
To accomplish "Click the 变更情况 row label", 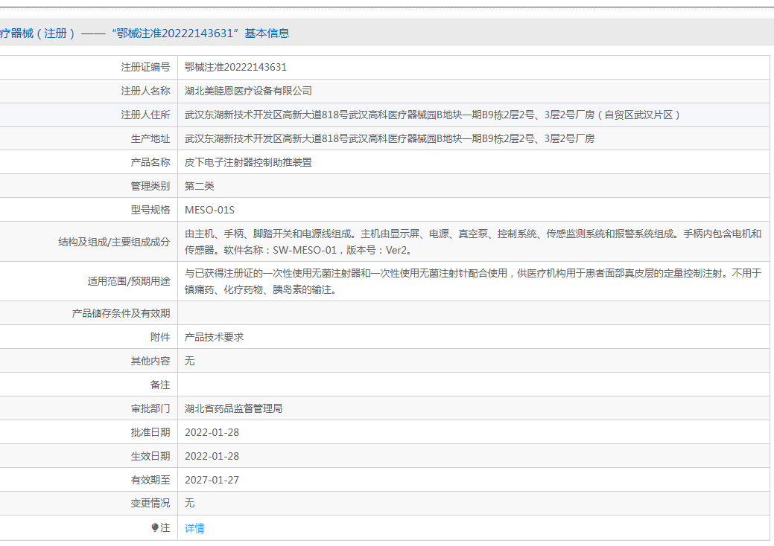I will tap(150, 504).
